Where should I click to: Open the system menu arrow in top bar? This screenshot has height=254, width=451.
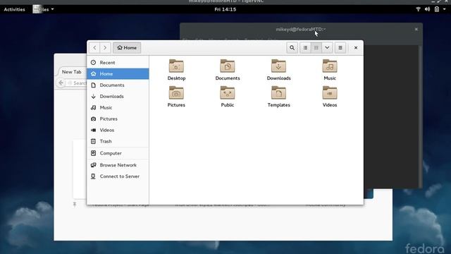(x=445, y=9)
